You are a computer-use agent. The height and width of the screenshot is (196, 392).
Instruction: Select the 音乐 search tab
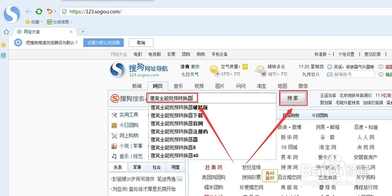(178, 86)
